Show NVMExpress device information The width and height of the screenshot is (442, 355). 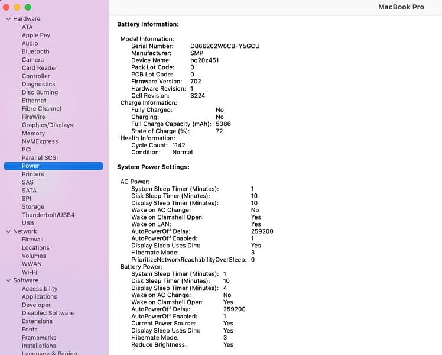(x=40, y=141)
